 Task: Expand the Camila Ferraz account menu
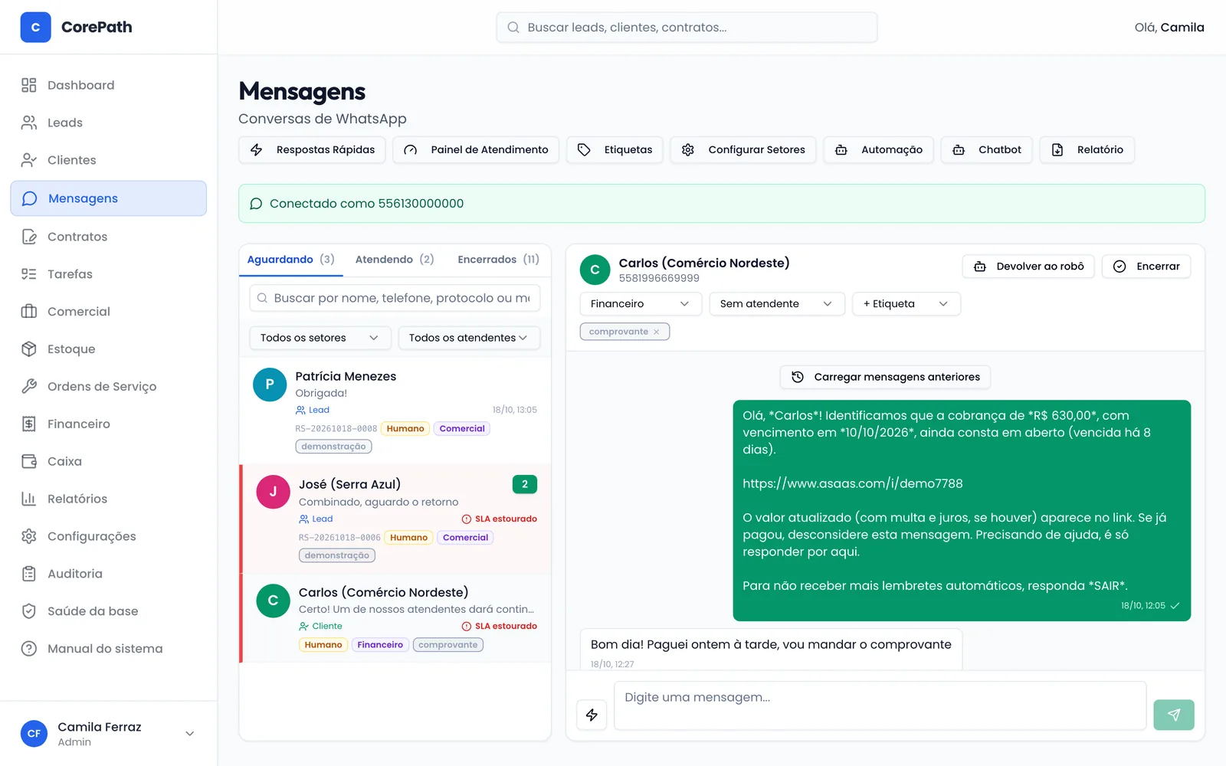108,734
